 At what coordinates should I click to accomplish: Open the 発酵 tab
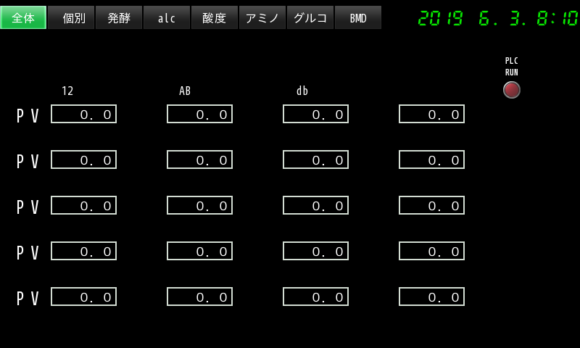(119, 18)
